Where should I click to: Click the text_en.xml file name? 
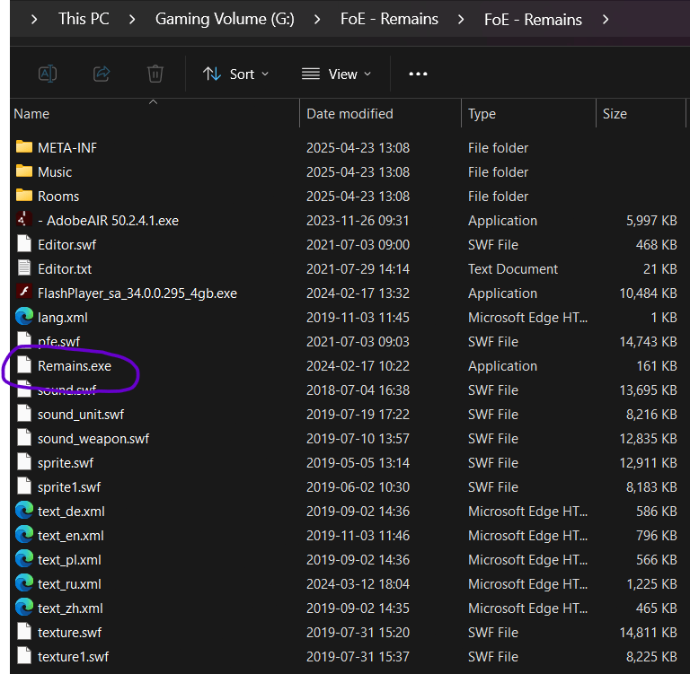coord(71,536)
